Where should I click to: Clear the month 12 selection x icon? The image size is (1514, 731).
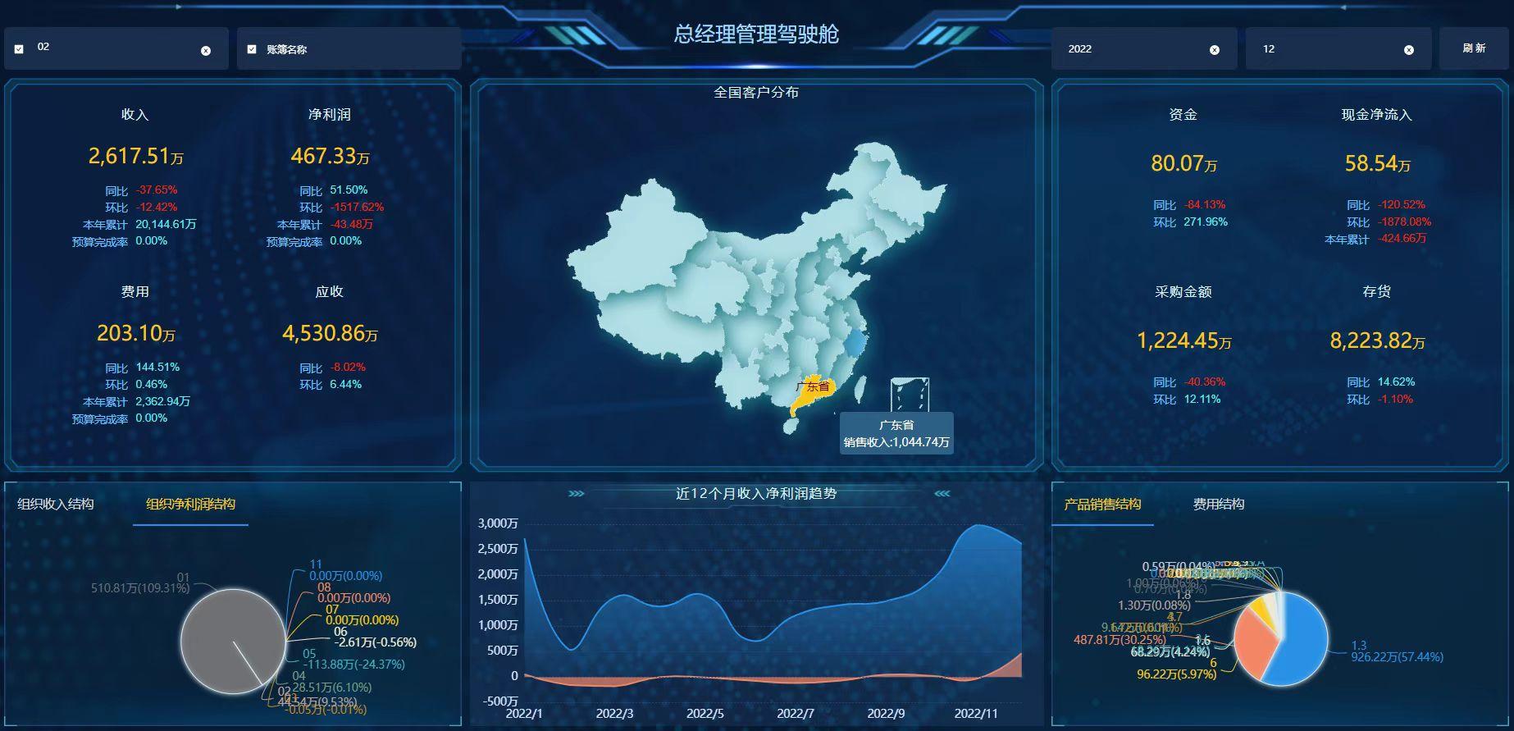coord(1409,50)
